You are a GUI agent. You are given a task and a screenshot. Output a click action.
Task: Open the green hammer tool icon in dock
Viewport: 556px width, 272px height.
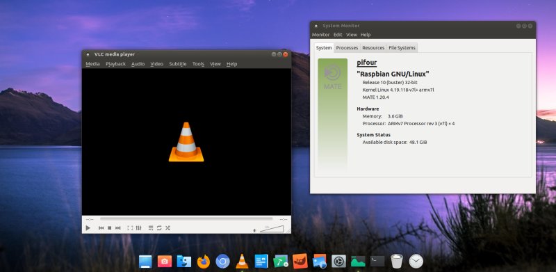tap(281, 262)
